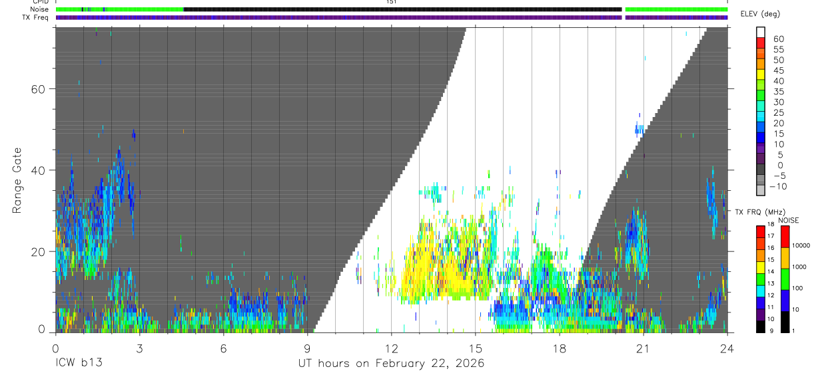
Task: Click the '60' tick on the Range Gate axis
Action: coord(38,89)
